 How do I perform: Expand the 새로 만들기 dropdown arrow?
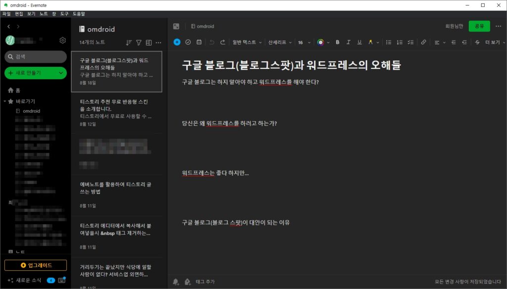61,73
